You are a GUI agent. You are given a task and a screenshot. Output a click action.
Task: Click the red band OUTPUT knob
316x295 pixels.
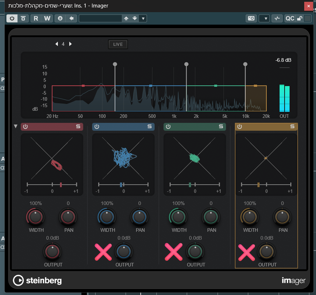pos(52,252)
